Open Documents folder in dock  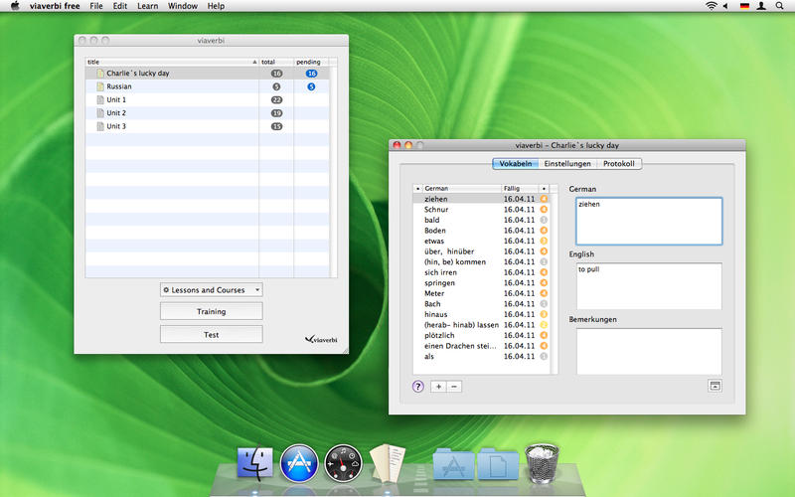pyautogui.click(x=498, y=463)
